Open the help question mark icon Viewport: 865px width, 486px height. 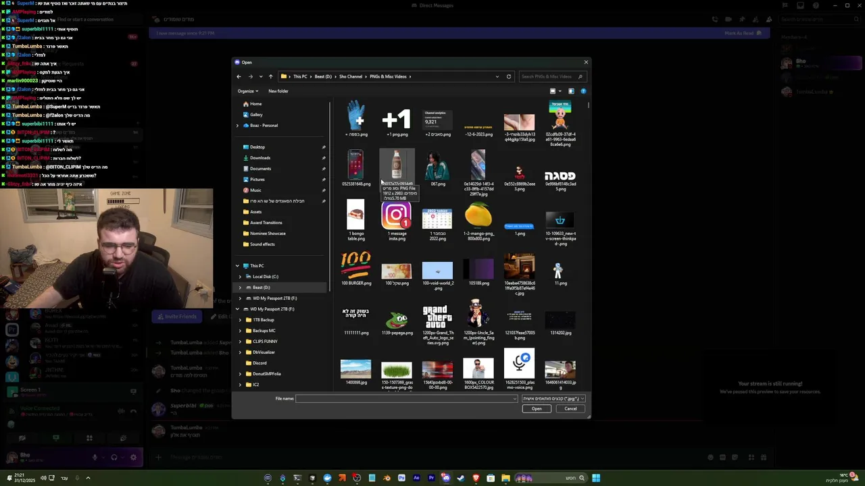coord(583,91)
